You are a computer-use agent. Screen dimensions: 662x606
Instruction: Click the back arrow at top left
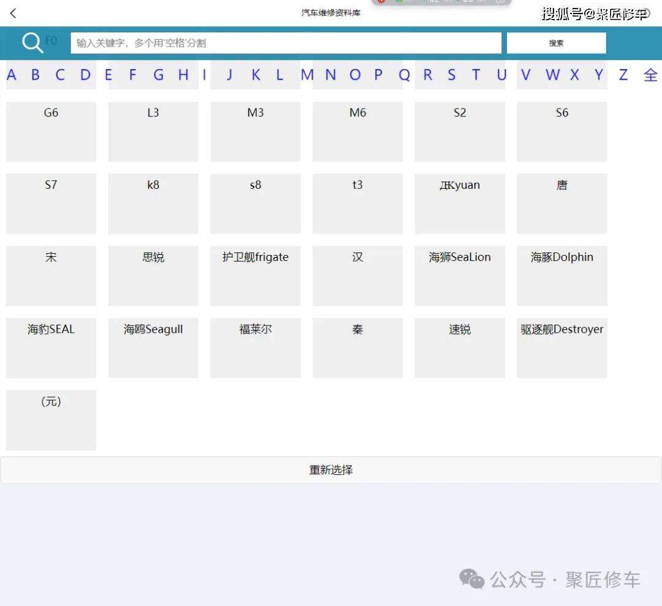pyautogui.click(x=13, y=13)
